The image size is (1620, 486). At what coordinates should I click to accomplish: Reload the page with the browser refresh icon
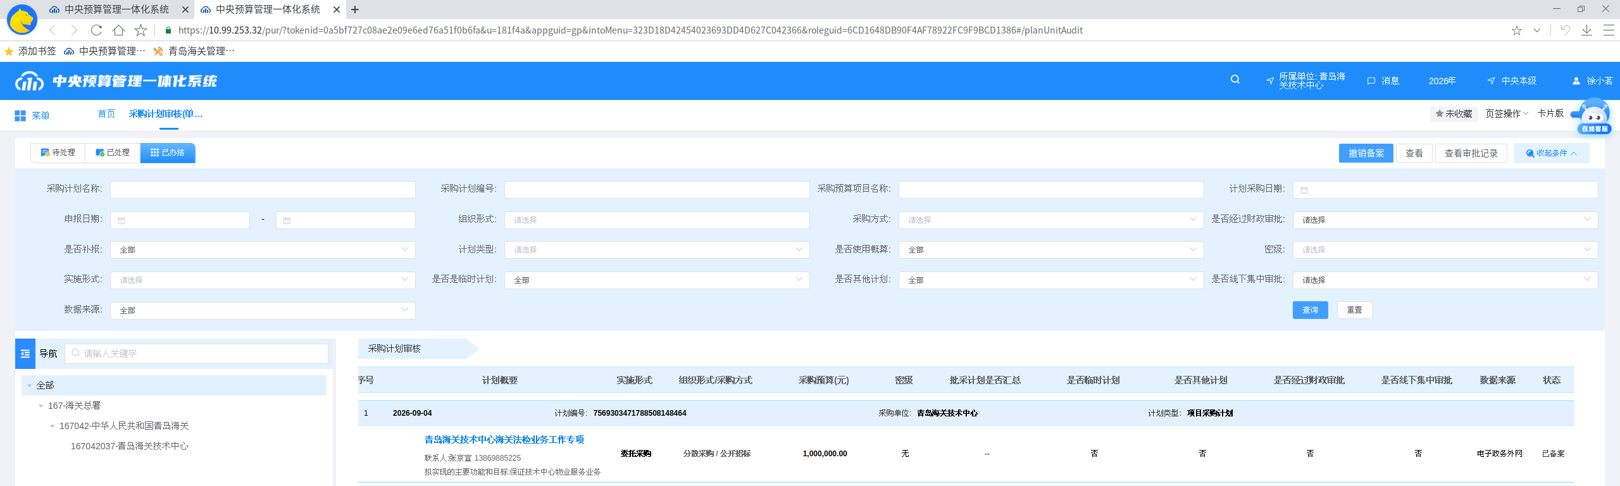pyautogui.click(x=96, y=30)
